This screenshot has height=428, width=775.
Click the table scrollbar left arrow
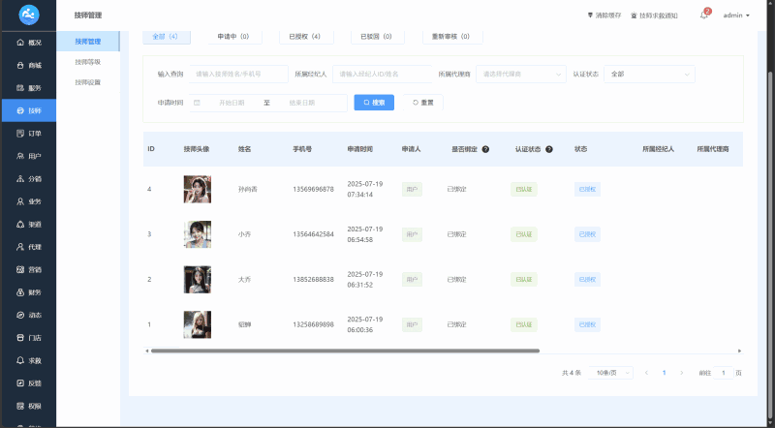[147, 351]
